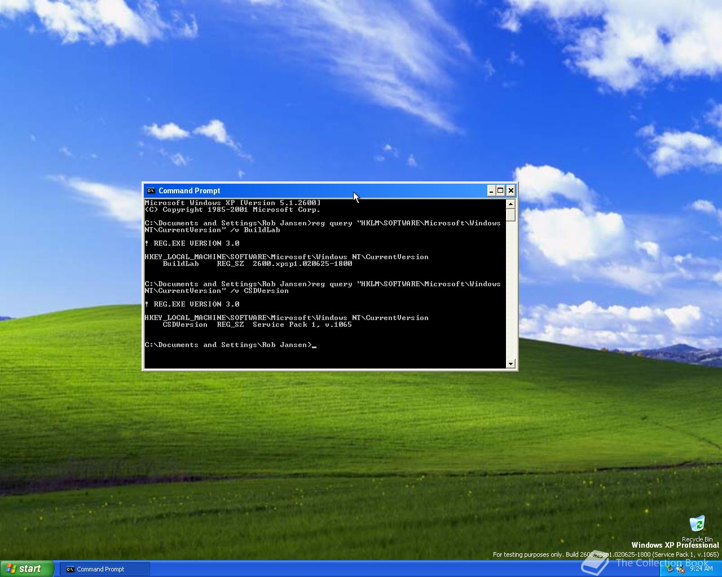Select Command Prompt in the taskbar
The image size is (722, 577).
(x=104, y=569)
